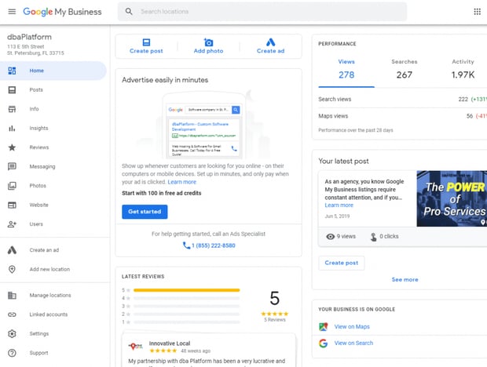Viewport: 487px width, 367px height.
Task: Click the eye views icon on the latest post
Action: point(330,237)
